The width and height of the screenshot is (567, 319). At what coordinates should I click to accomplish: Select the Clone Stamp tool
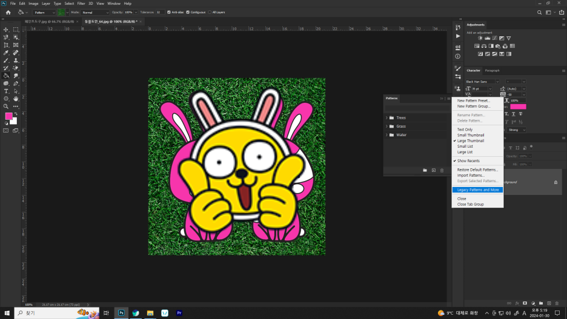click(x=16, y=61)
